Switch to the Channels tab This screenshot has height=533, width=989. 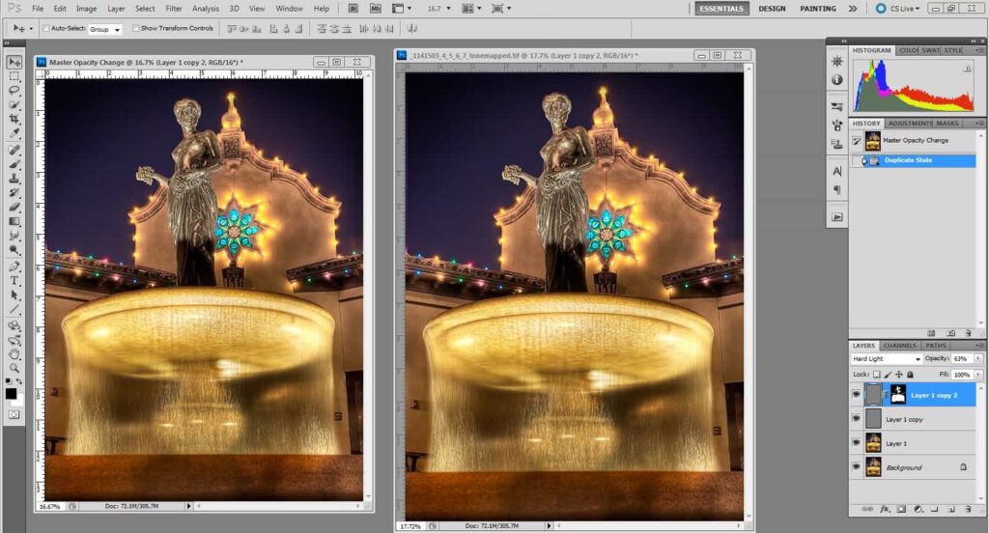coord(900,345)
